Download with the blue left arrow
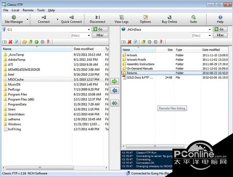 pos(115,91)
